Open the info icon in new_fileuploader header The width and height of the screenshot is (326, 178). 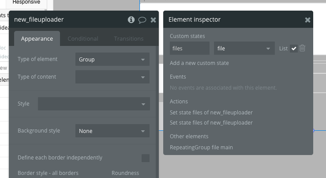tap(131, 20)
